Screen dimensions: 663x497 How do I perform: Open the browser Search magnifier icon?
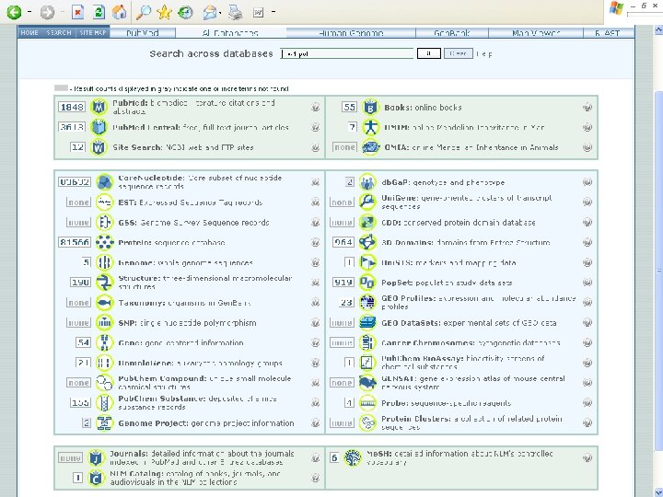pyautogui.click(x=143, y=12)
